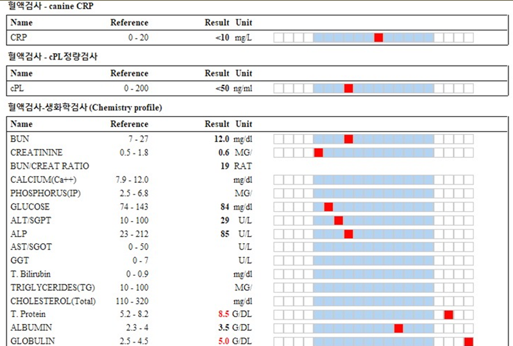Image resolution: width=513 pixels, height=346 pixels.
Task: Click the PHOSPHORUS(IP) row name
Action: point(46,193)
